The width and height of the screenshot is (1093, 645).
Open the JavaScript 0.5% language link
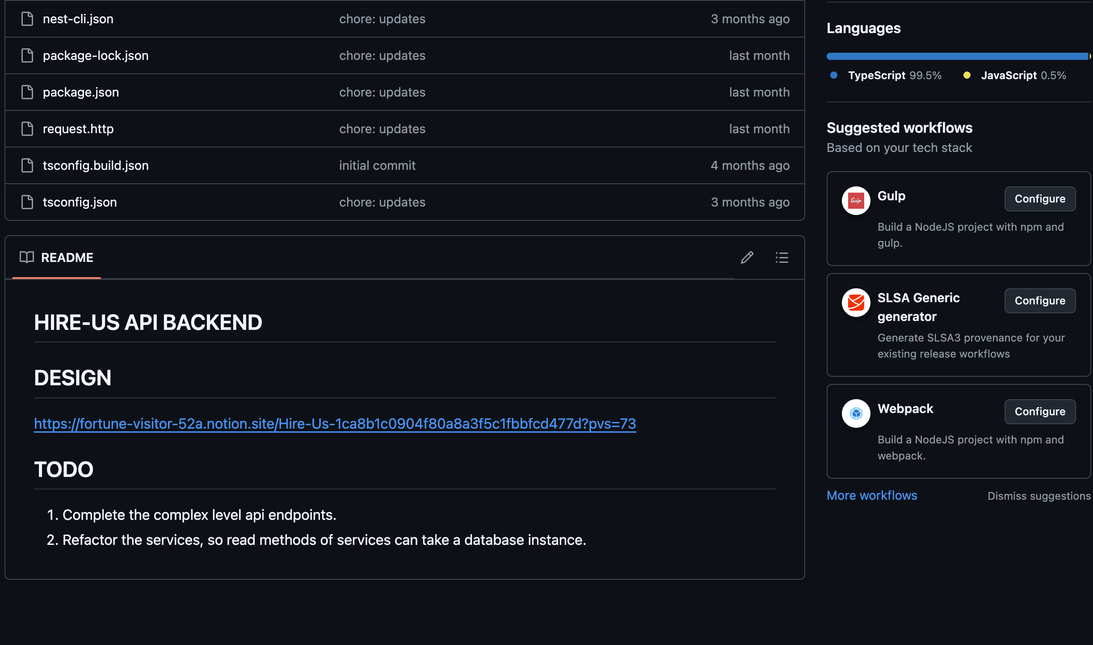(x=1023, y=75)
